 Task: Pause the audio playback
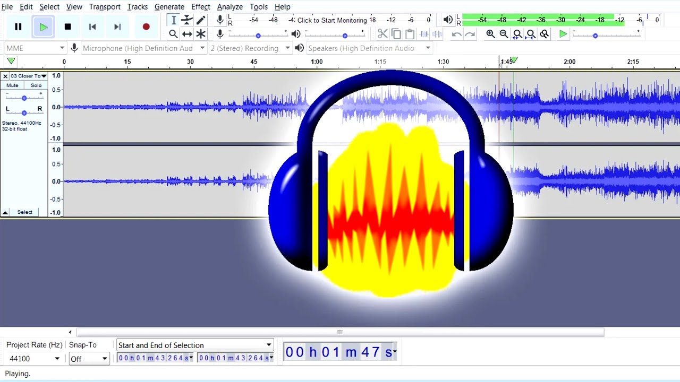pos(18,27)
